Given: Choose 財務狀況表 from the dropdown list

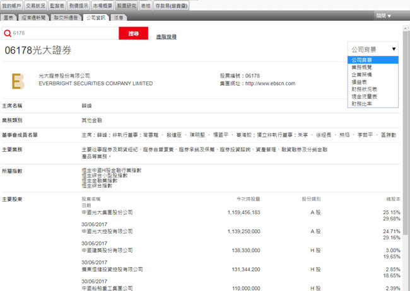Looking at the screenshot, I should (x=373, y=89).
